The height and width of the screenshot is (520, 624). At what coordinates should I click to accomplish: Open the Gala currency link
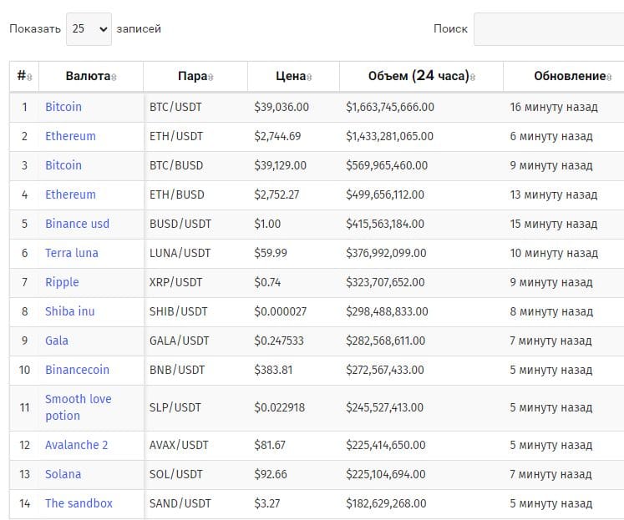(57, 341)
